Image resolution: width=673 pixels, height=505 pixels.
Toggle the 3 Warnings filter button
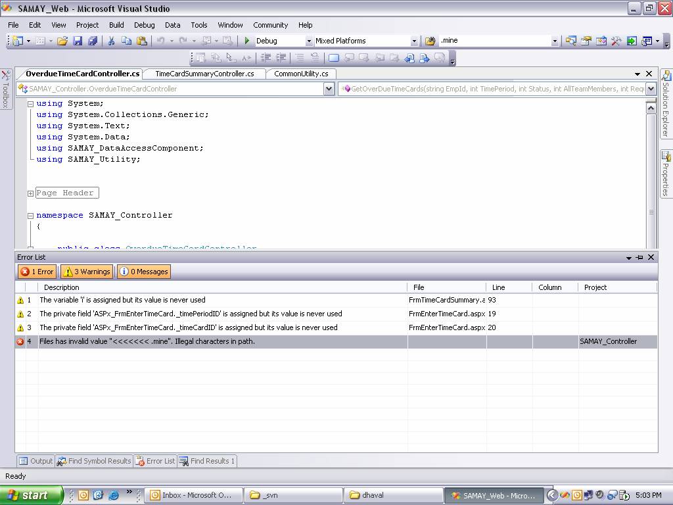click(x=87, y=272)
